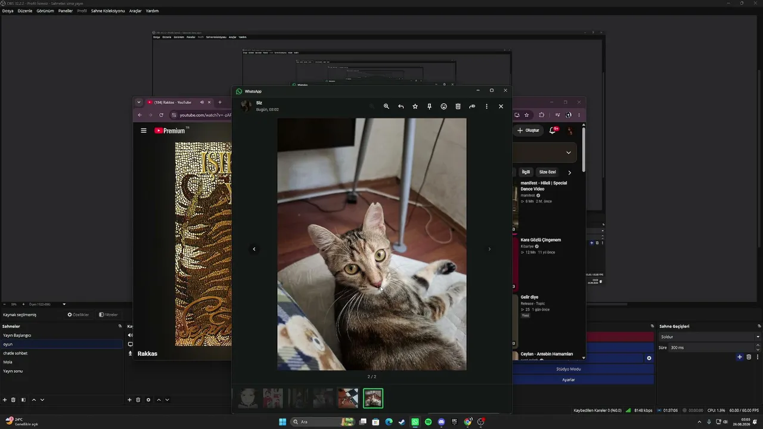Go to the previous photo in WhatsApp
Viewport: 763px width, 429px height.
coord(254,249)
